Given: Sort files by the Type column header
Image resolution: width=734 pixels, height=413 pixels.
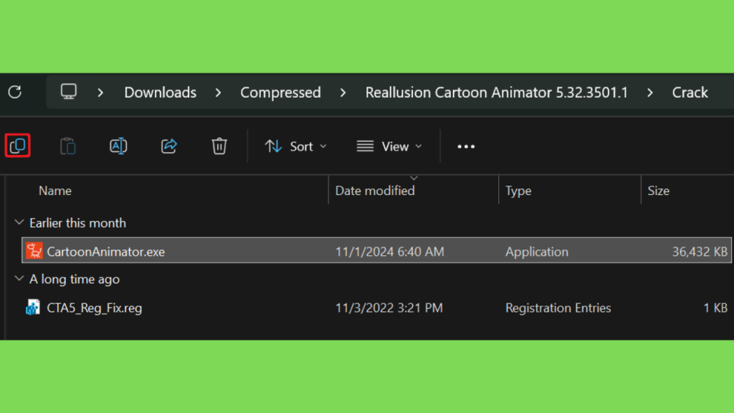Looking at the screenshot, I should point(518,191).
